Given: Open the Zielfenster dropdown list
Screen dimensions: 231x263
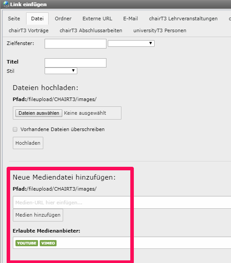Looking at the screenshot, I should tap(131, 43).
